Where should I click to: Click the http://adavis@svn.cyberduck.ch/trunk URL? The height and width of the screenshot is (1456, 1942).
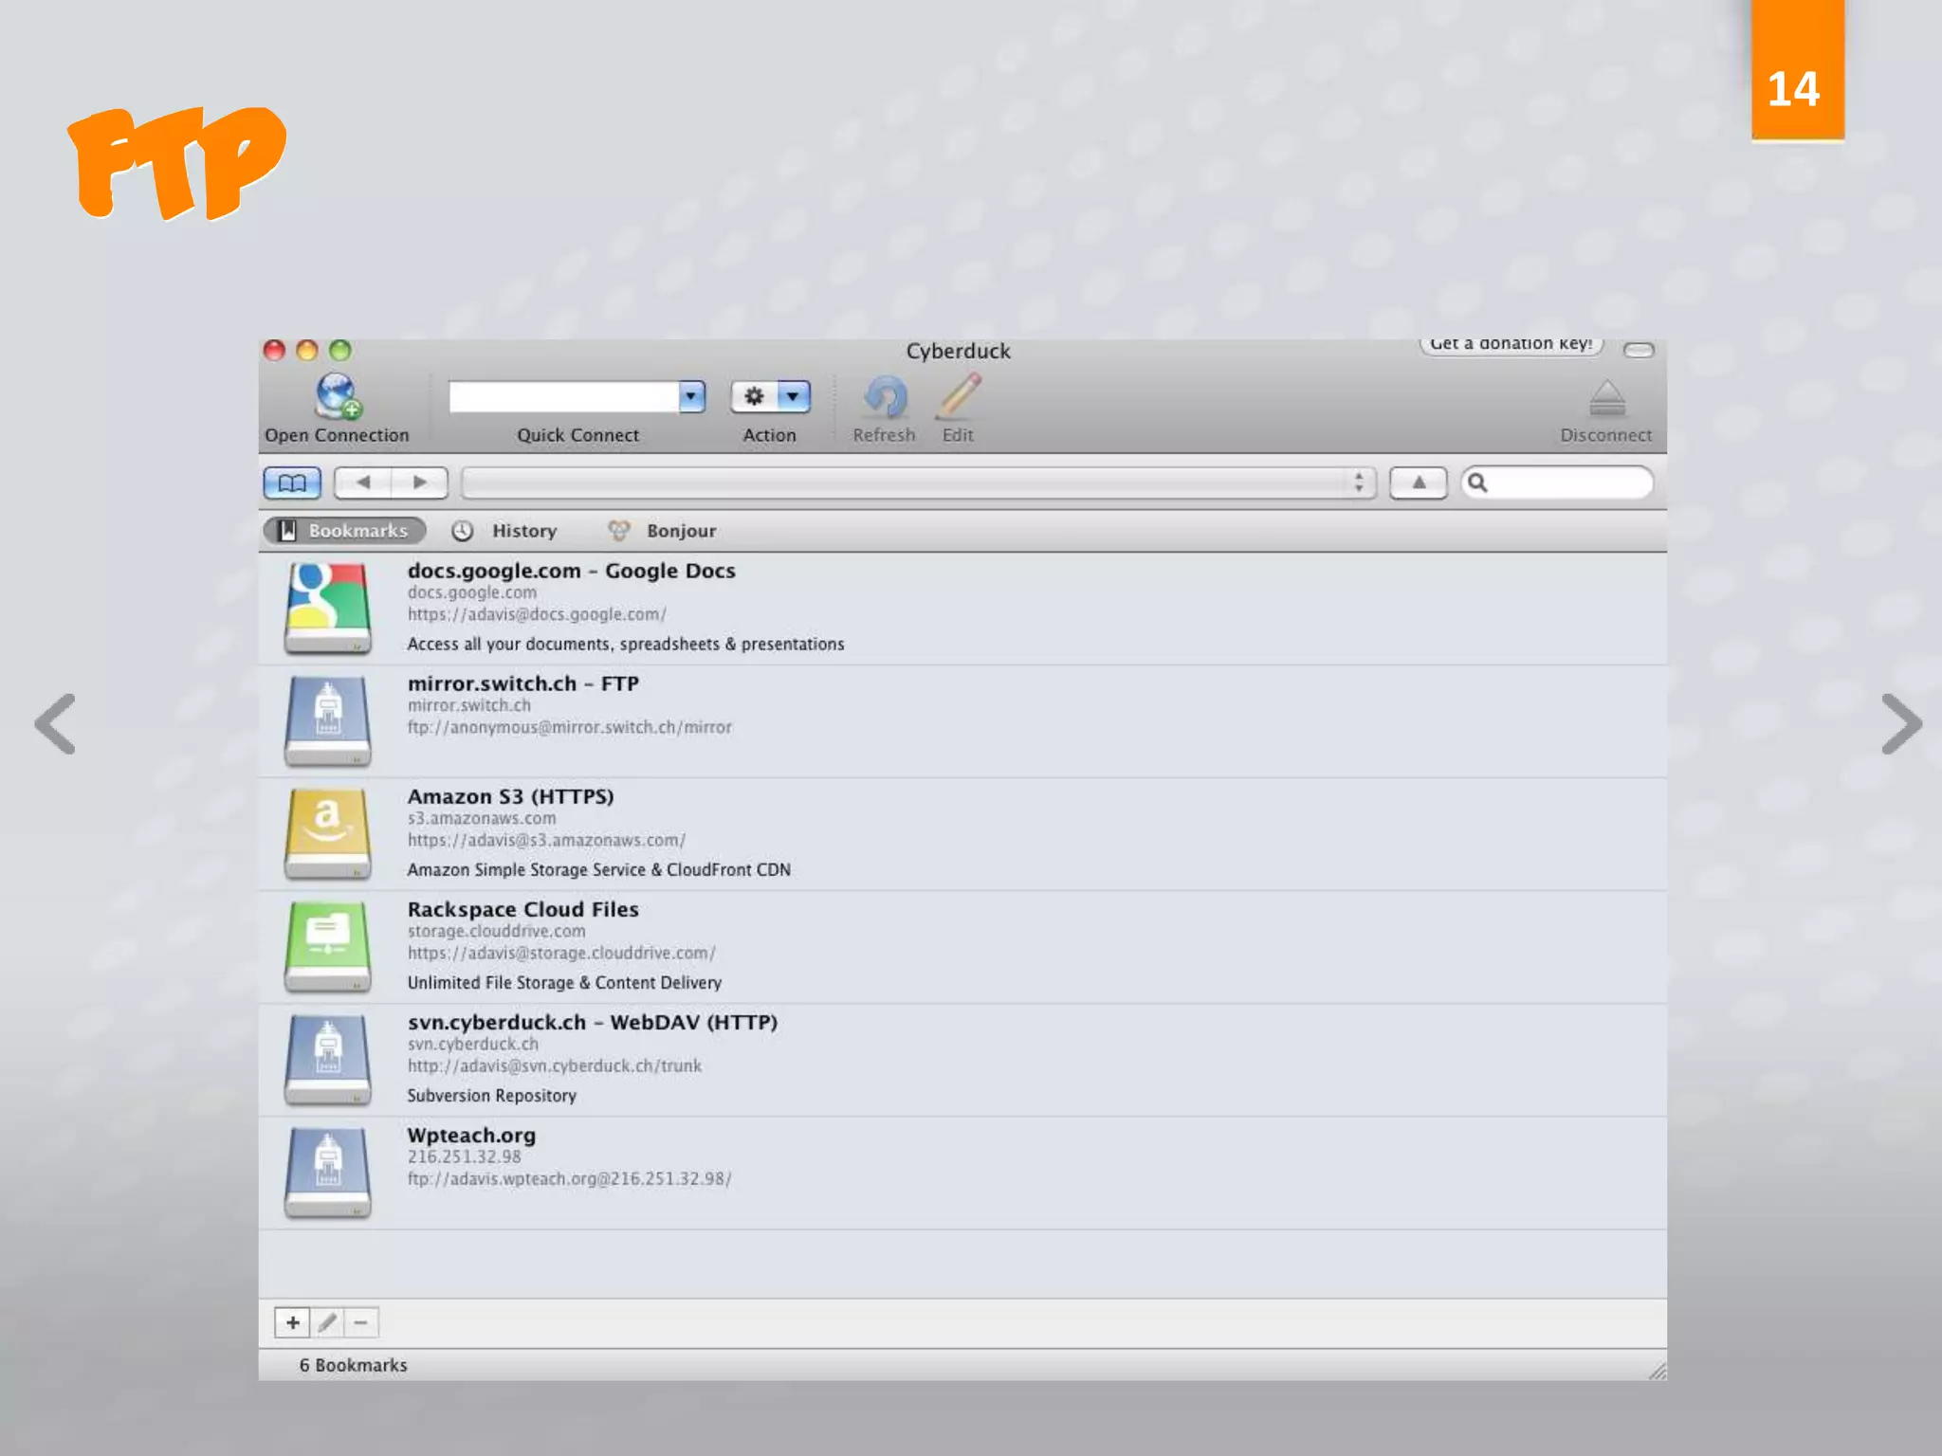point(555,1065)
